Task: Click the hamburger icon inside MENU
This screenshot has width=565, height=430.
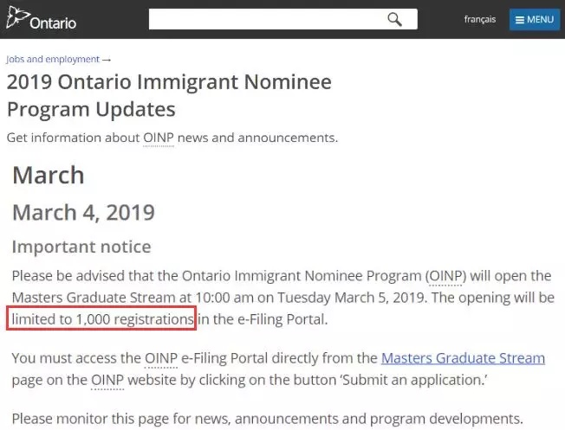Action: point(519,19)
